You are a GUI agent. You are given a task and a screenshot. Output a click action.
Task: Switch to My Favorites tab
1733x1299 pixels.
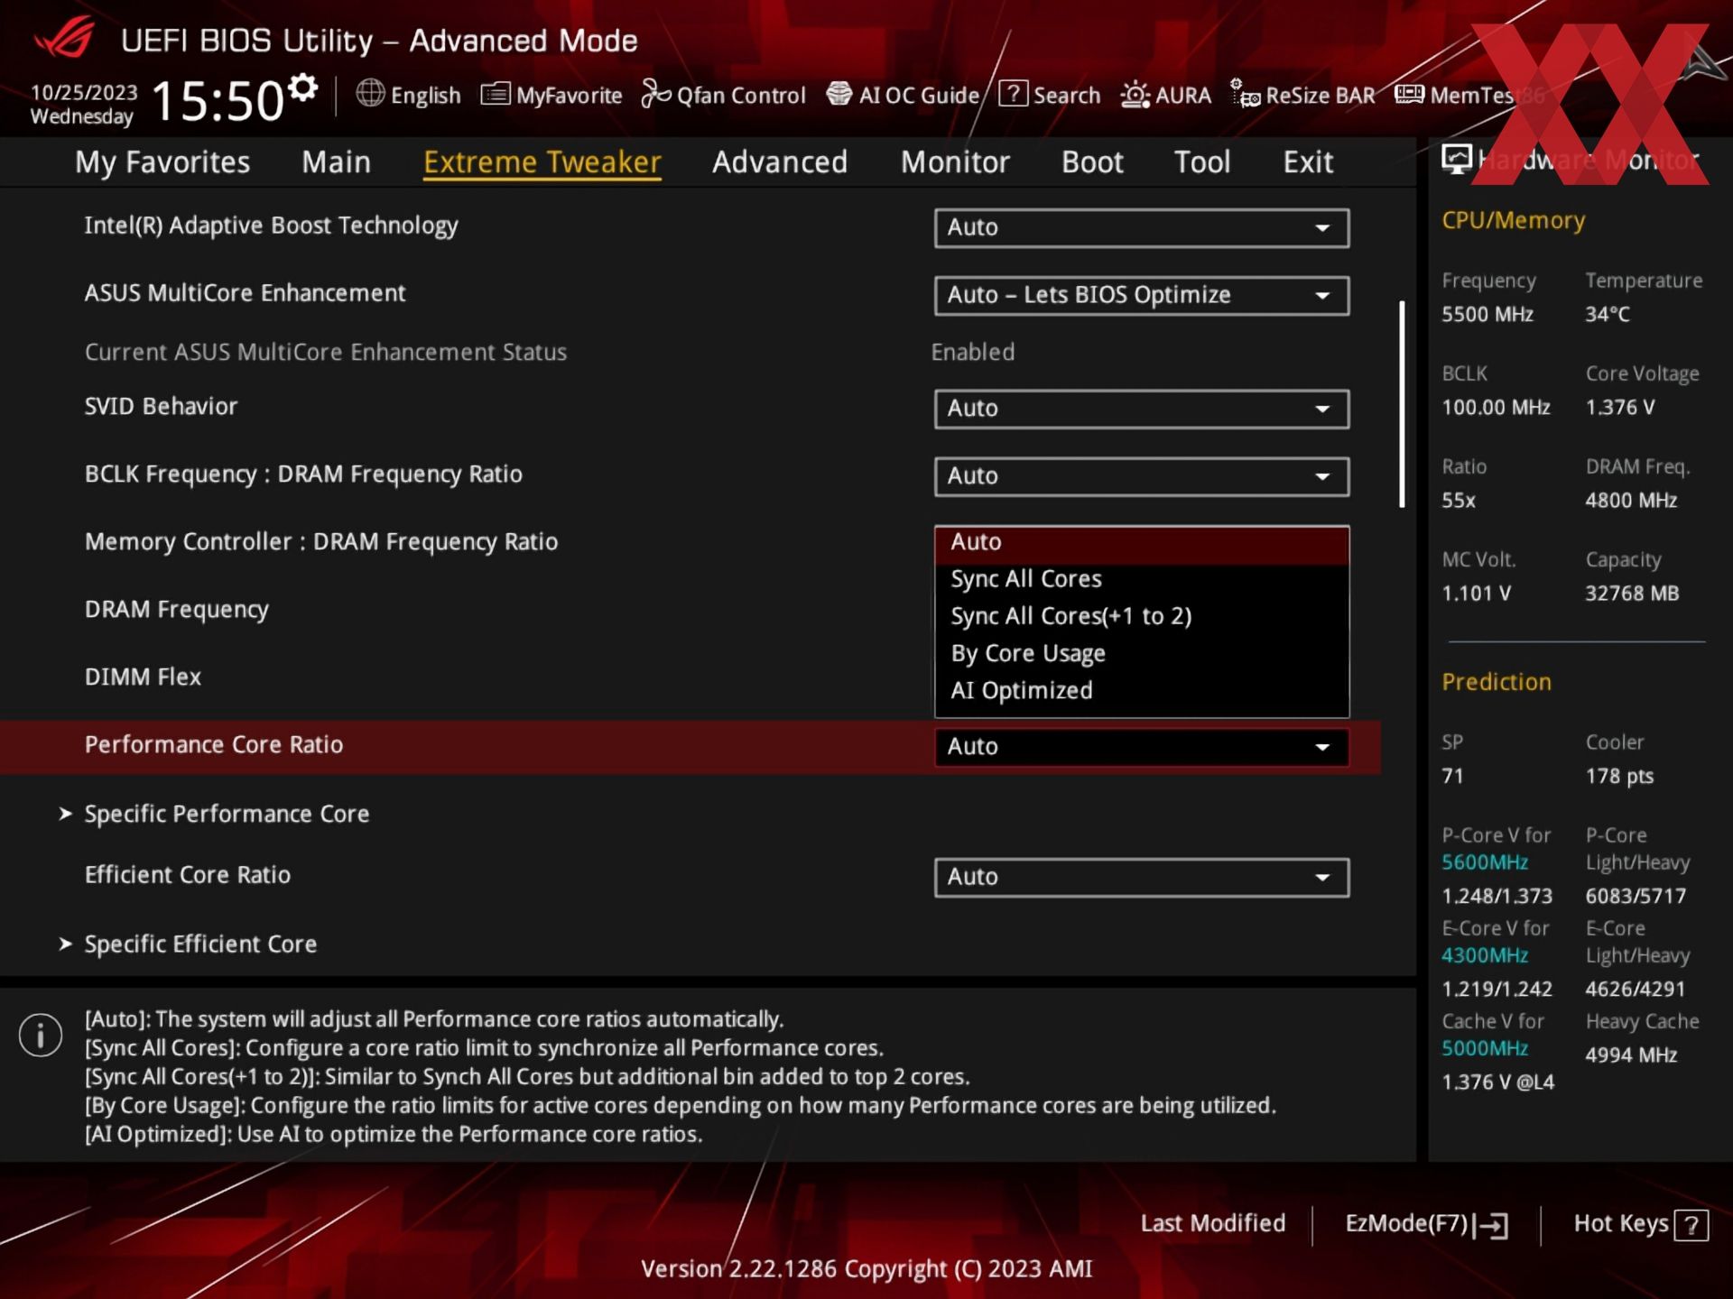point(162,162)
